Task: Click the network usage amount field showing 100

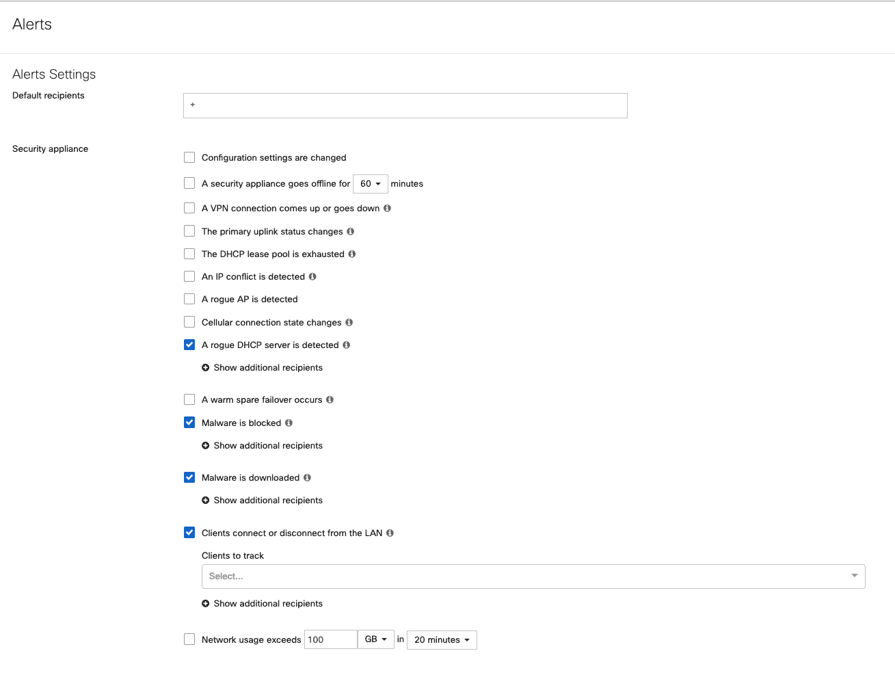Action: point(330,639)
